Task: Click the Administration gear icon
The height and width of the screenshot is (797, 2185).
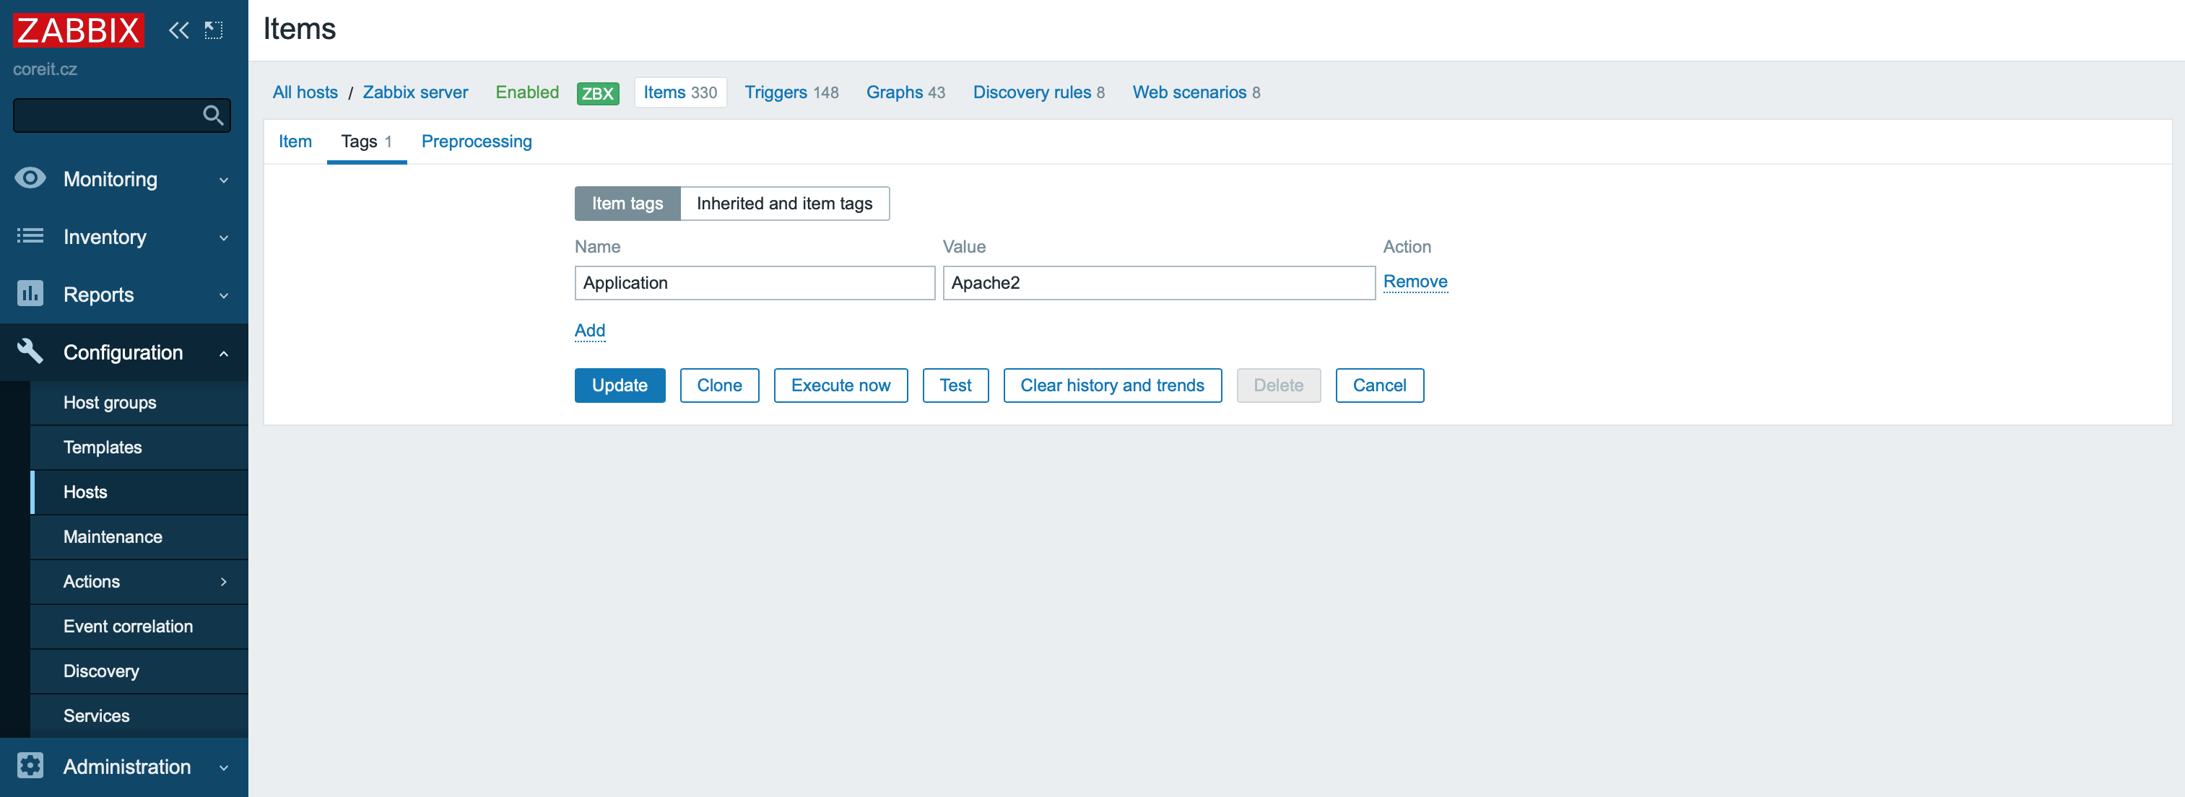Action: tap(30, 766)
